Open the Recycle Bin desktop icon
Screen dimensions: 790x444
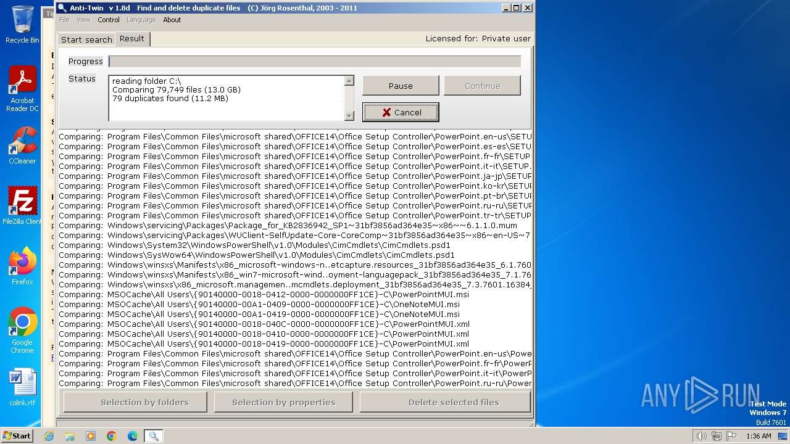click(x=22, y=25)
